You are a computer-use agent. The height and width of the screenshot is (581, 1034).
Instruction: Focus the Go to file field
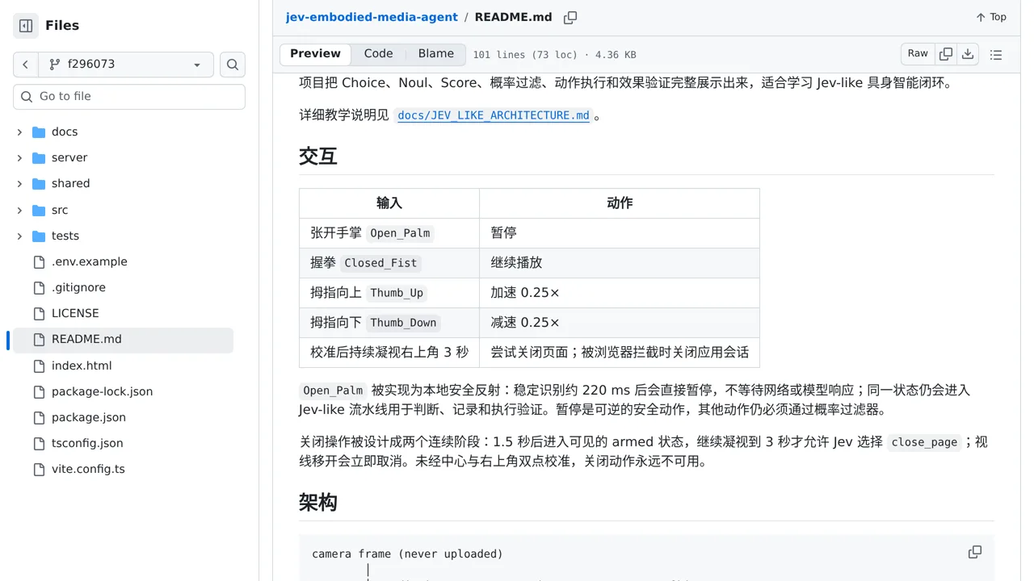pos(129,97)
